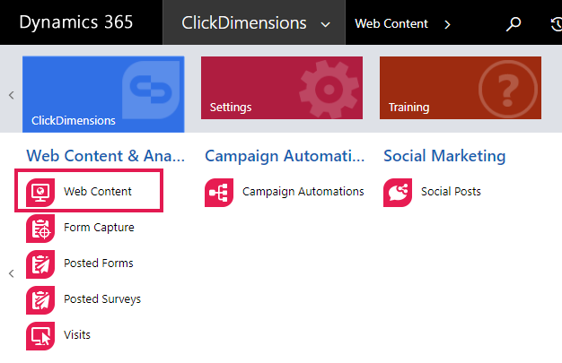
Task: Click the Social Marketing heading
Action: [x=444, y=156]
